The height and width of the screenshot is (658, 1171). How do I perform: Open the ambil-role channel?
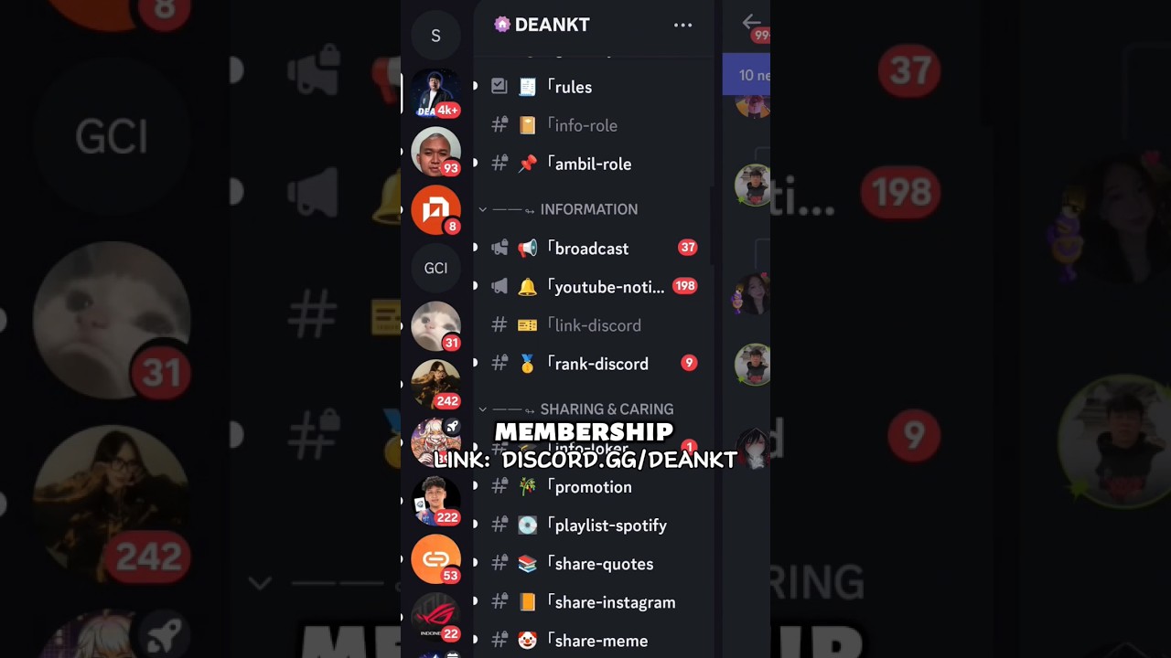tap(593, 164)
